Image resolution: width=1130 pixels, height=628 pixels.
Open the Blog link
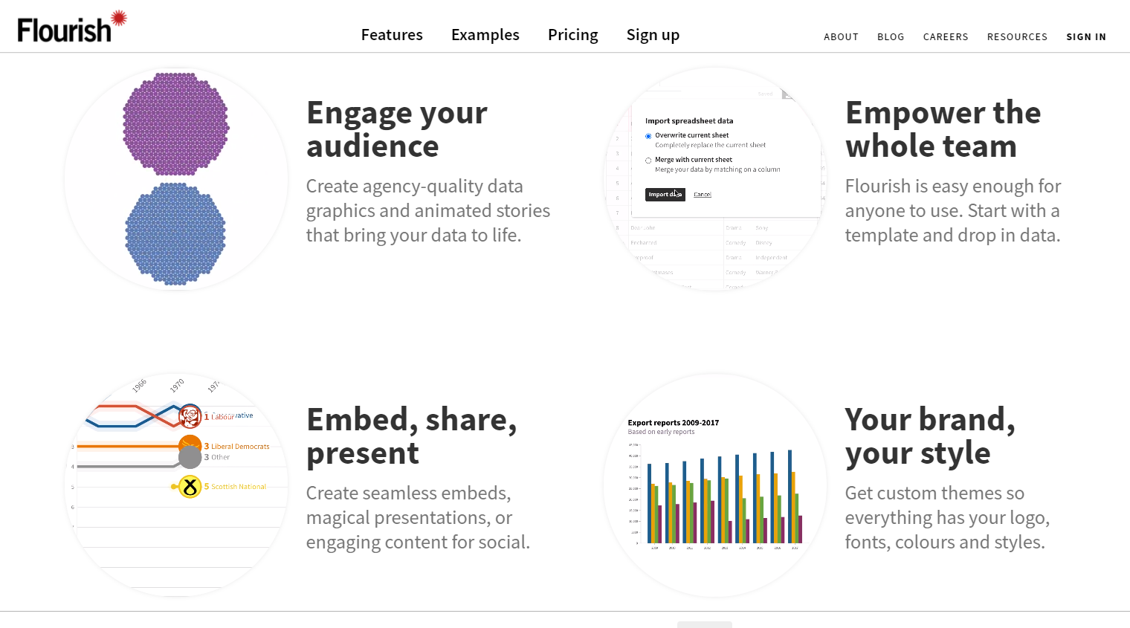[891, 36]
